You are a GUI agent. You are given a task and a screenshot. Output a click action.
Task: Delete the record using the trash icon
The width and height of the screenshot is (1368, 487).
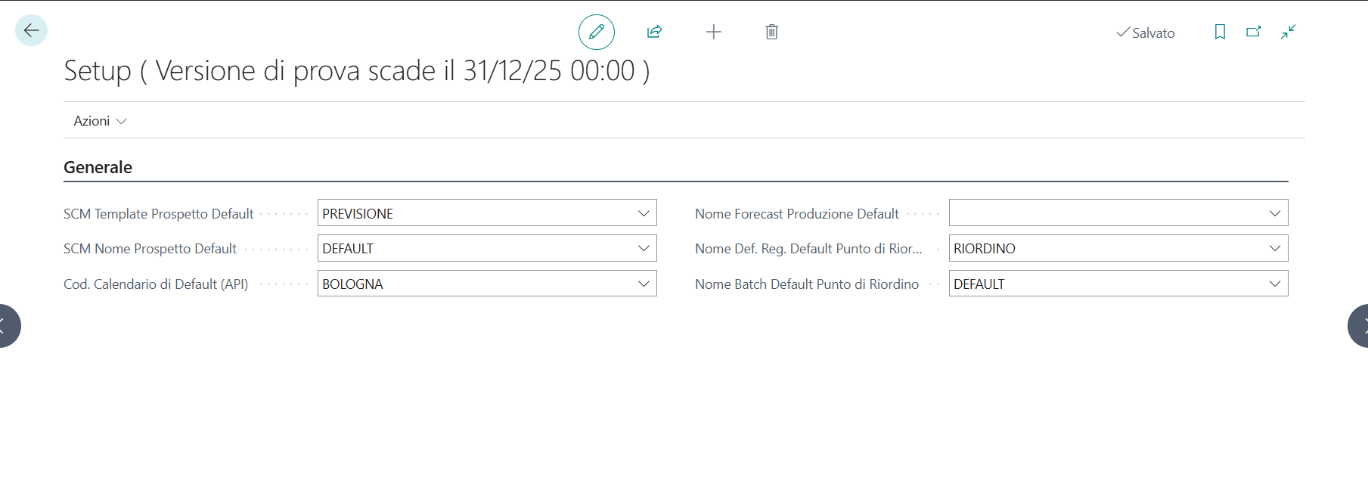[771, 32]
